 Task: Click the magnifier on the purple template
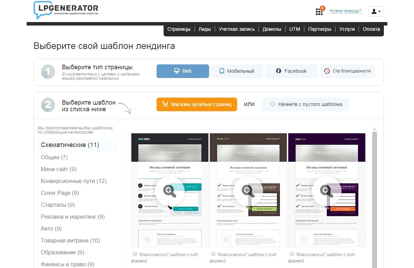coord(326,190)
